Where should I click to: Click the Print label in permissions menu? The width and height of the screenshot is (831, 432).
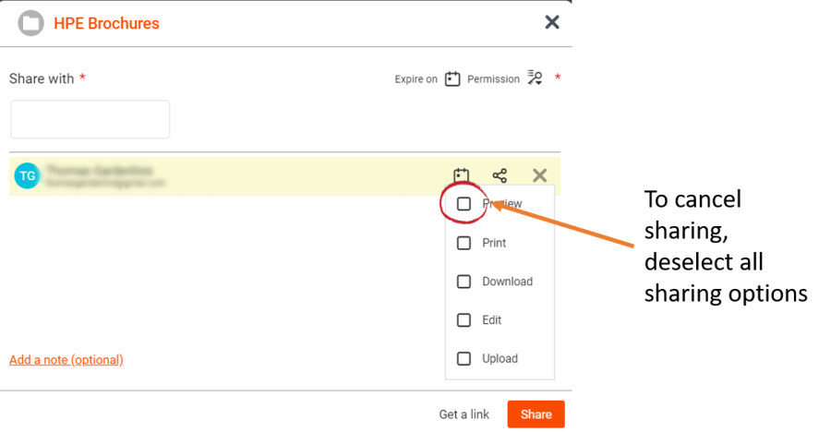click(x=494, y=243)
